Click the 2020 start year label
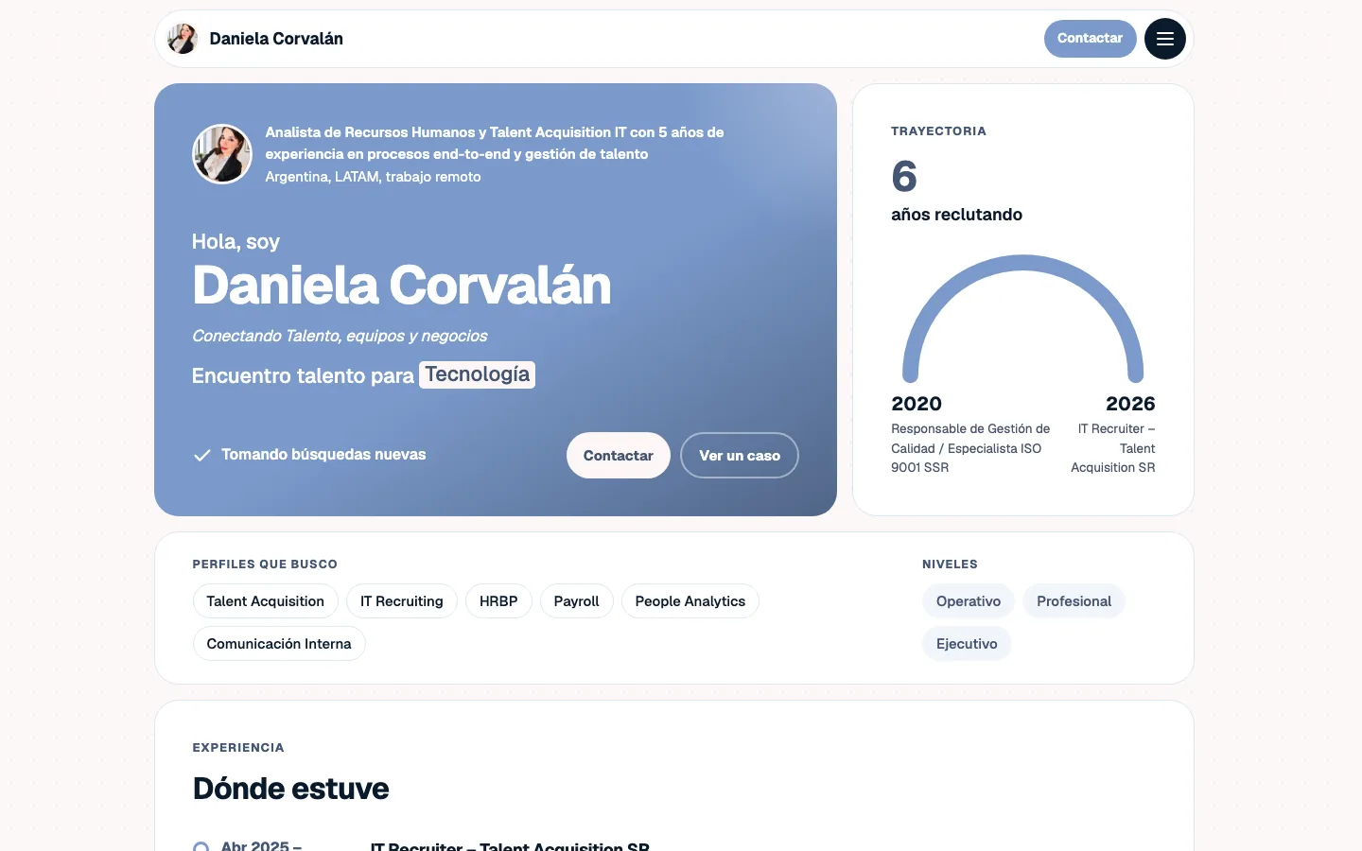Viewport: 1362px width, 851px height. [917, 404]
